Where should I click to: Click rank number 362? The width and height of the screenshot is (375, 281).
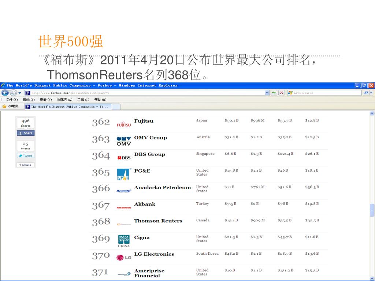[x=101, y=122]
